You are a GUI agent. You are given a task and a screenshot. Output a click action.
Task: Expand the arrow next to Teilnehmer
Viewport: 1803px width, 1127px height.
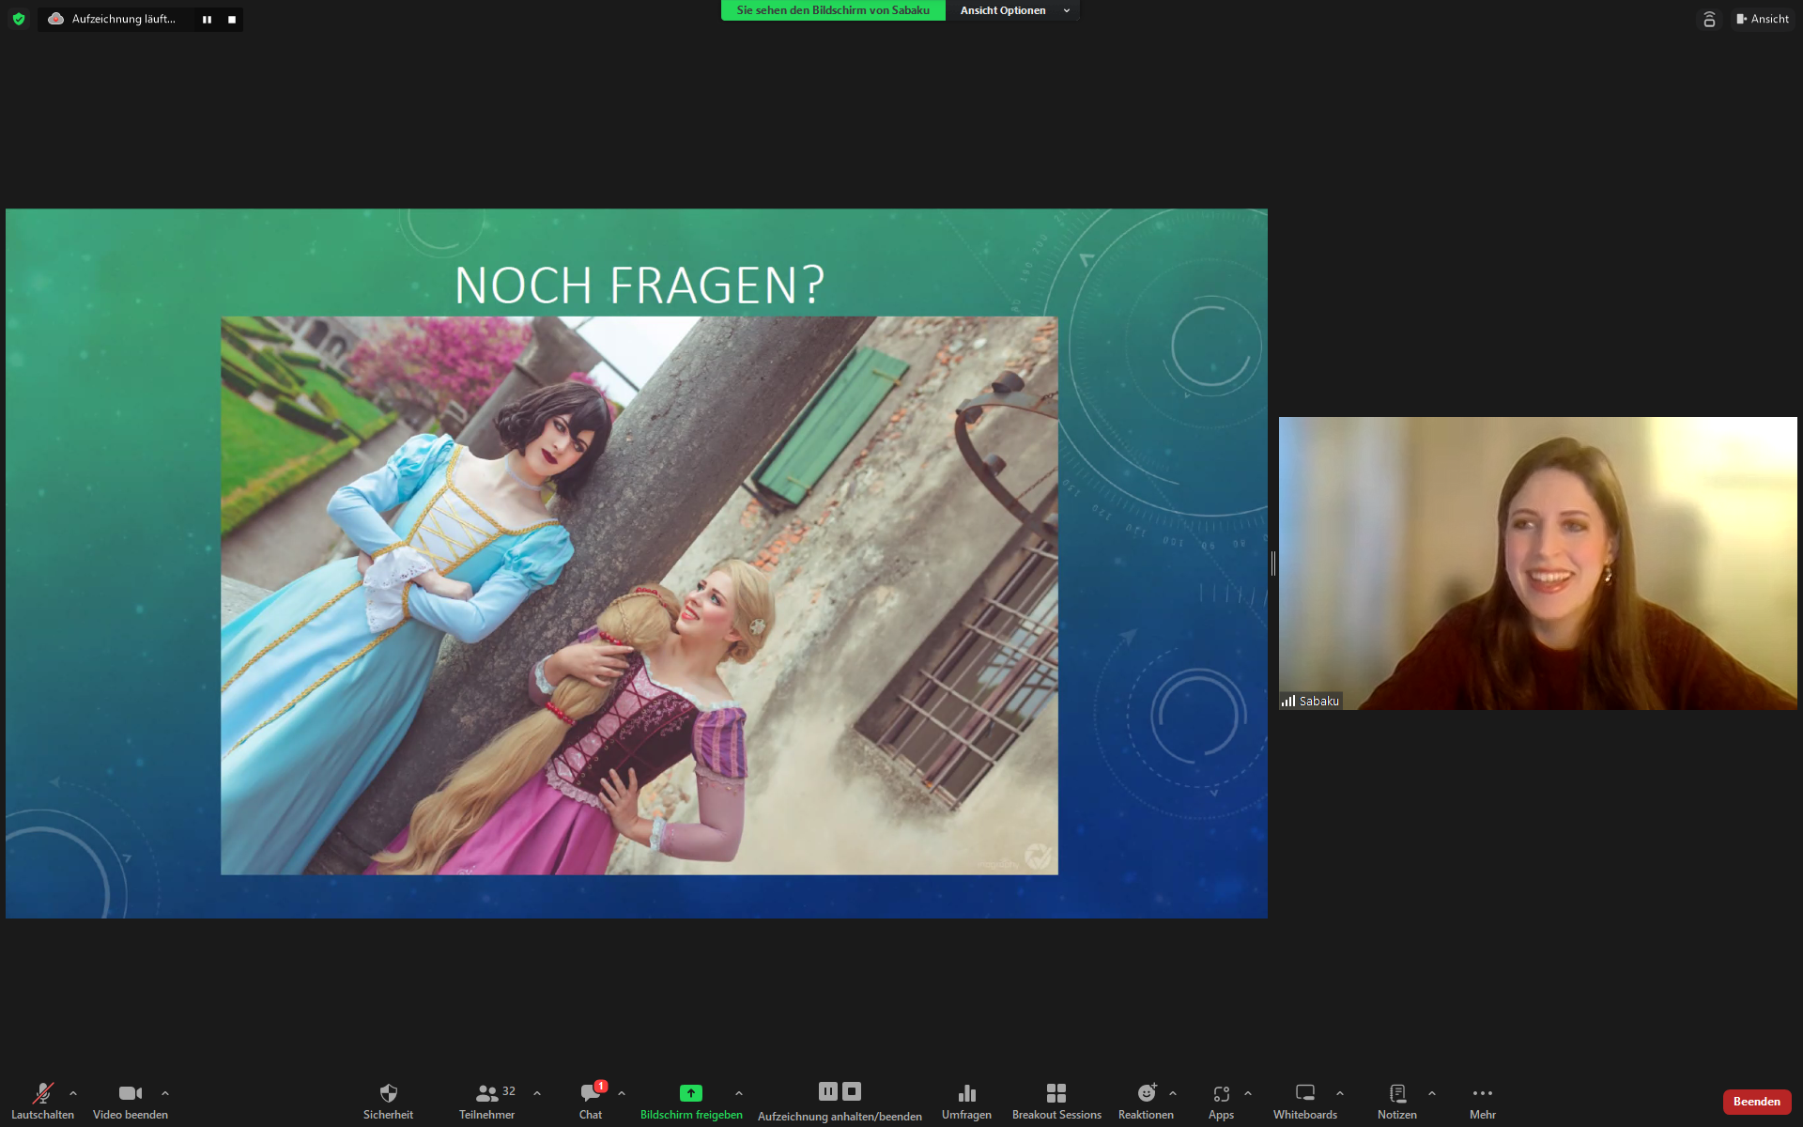pos(537,1093)
